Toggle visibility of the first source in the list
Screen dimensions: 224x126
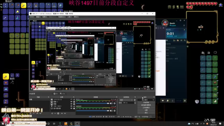(71, 99)
